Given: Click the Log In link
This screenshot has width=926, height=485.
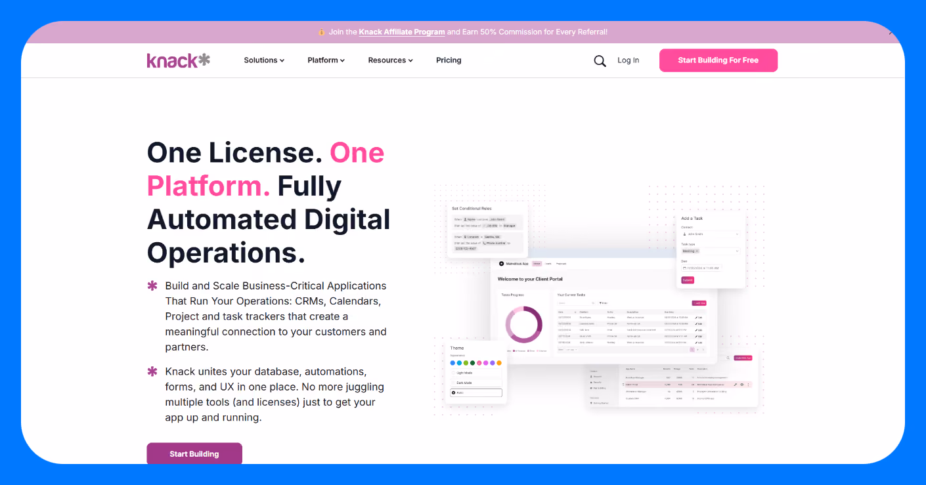Looking at the screenshot, I should pyautogui.click(x=628, y=60).
